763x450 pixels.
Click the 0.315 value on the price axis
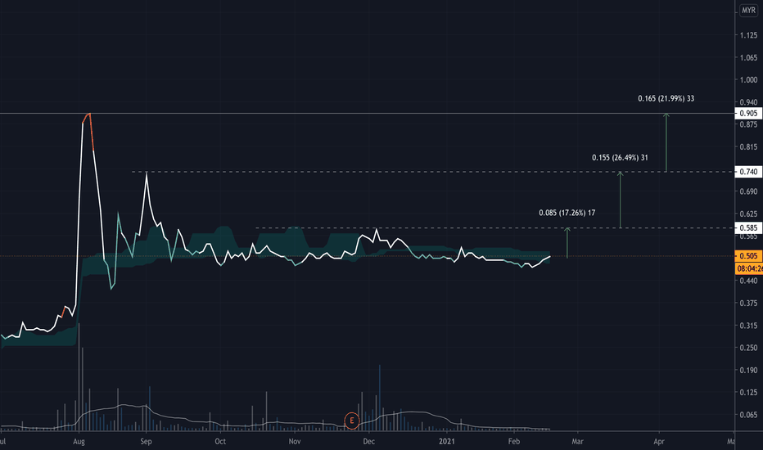(x=748, y=326)
